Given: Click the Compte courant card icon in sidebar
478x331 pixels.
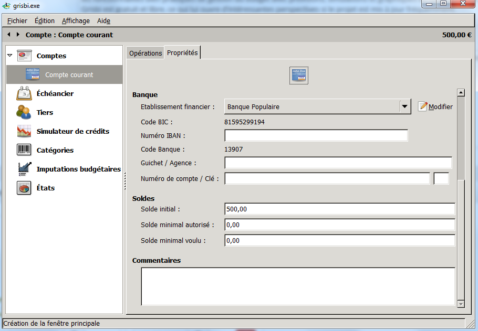Looking at the screenshot, I should tap(33, 74).
